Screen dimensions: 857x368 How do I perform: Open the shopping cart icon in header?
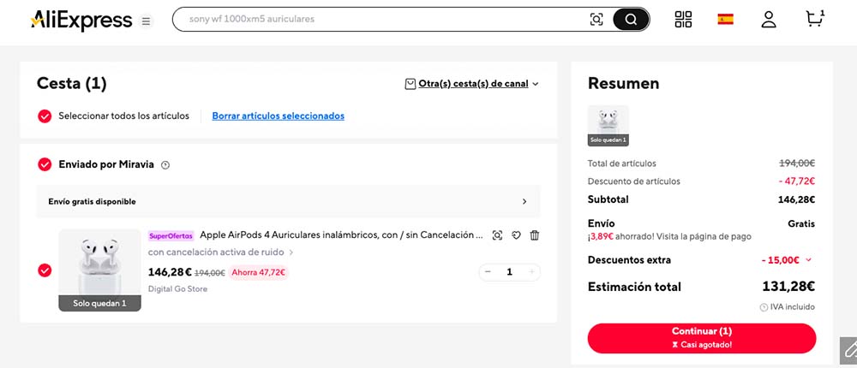(x=814, y=19)
